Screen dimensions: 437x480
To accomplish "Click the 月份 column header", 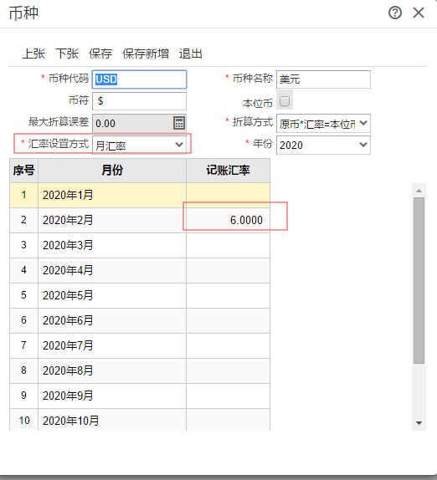I will [112, 171].
